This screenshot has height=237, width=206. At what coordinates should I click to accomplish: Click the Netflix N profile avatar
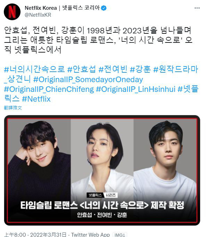click(12, 12)
